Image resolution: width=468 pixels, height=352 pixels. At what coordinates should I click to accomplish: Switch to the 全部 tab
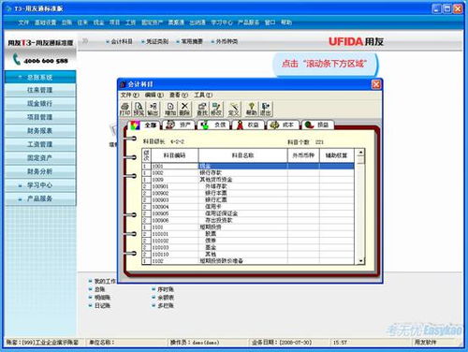[144, 125]
